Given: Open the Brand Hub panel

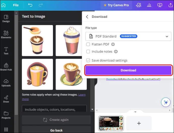Looking at the screenshot, I should pos(6,67).
